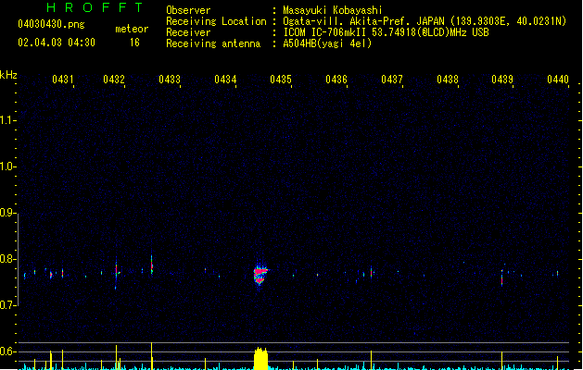
Task: Click the 0439 time marker
Action: (502, 80)
